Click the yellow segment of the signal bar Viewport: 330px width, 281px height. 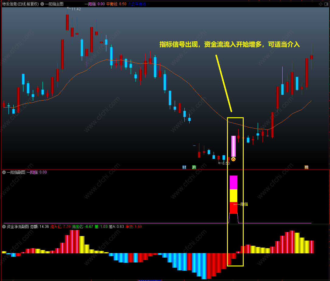(x=233, y=196)
